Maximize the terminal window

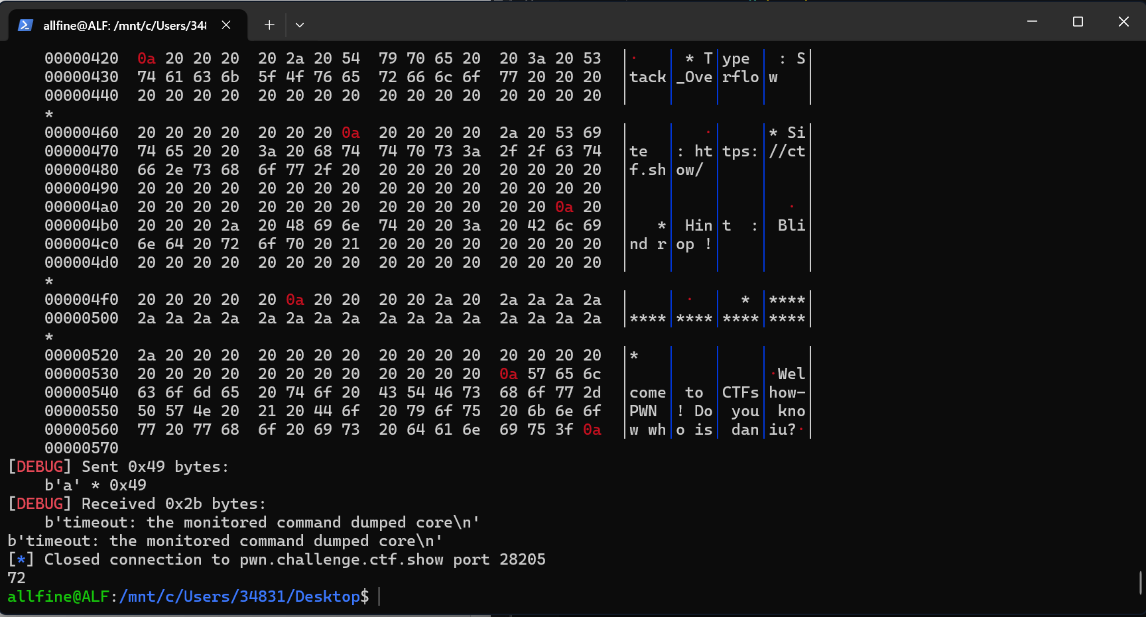click(x=1078, y=21)
